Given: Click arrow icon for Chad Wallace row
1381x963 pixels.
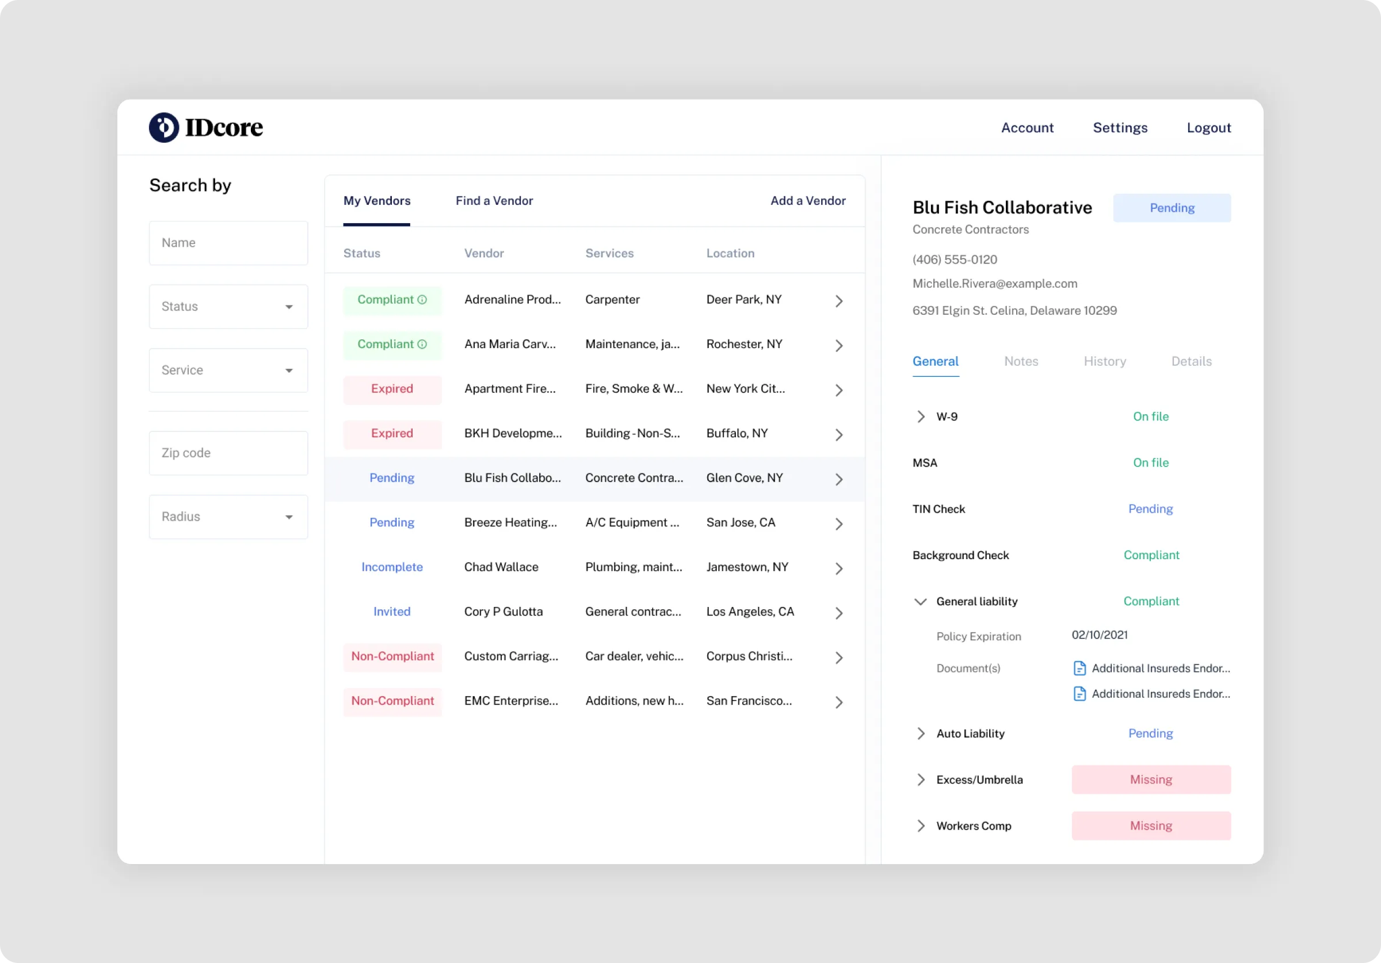Looking at the screenshot, I should [x=838, y=568].
